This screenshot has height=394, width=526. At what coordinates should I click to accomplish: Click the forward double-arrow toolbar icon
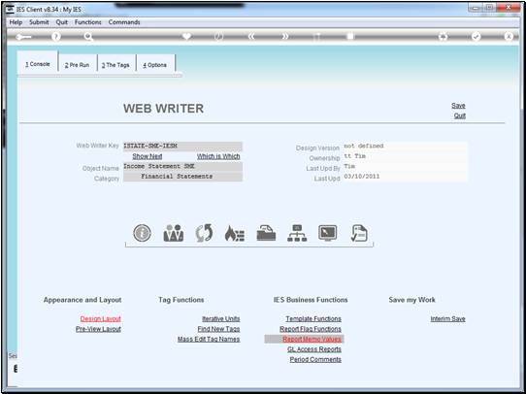[x=285, y=37]
